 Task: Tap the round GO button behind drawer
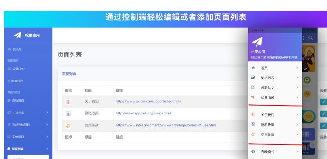pos(308,117)
